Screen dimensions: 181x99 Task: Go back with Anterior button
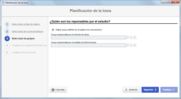coord(131,90)
